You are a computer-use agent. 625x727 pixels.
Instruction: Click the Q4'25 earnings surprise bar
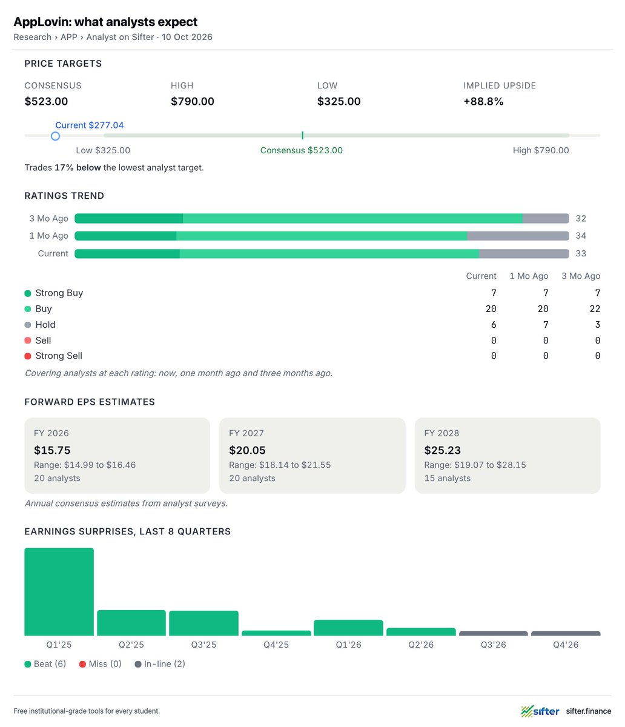click(276, 633)
